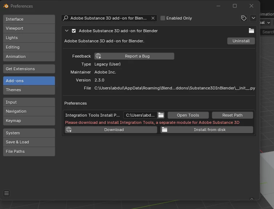274x209 pixels.
Task: Switch to Themes tab
Action: 29,90
